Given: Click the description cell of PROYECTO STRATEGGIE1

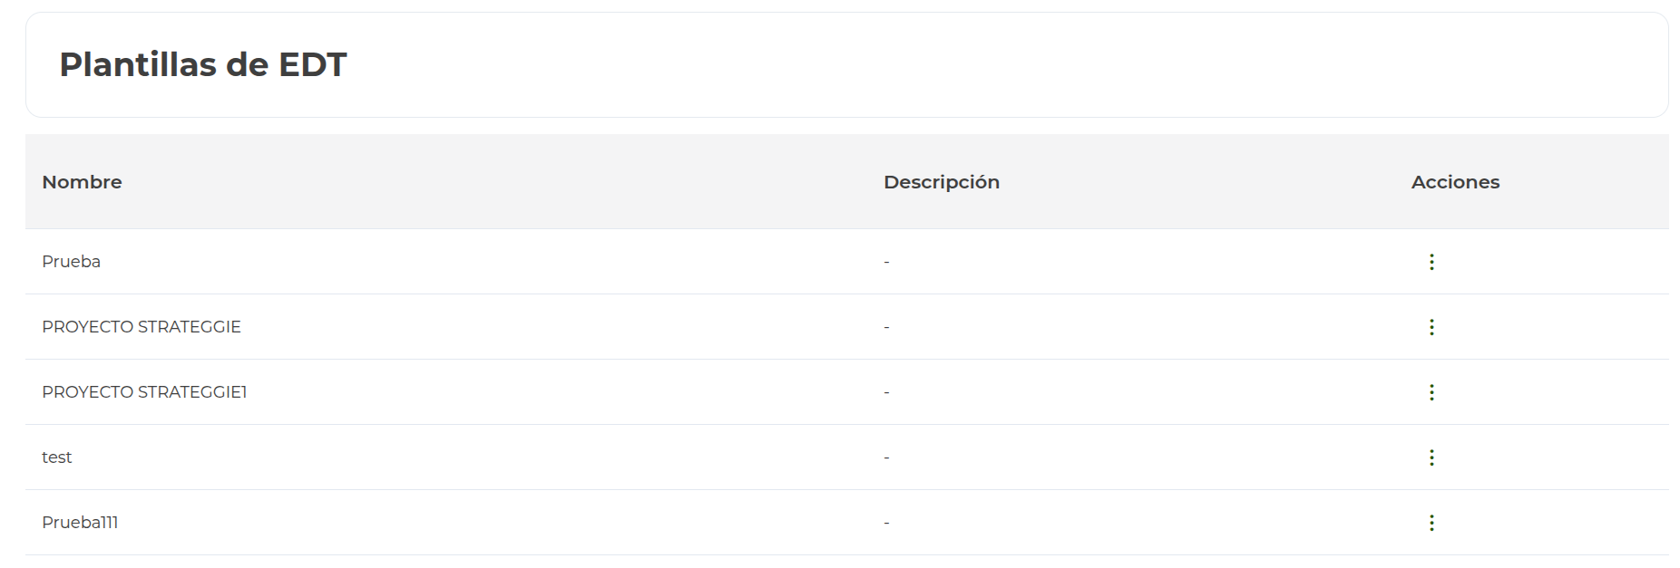Looking at the screenshot, I should 886,393.
